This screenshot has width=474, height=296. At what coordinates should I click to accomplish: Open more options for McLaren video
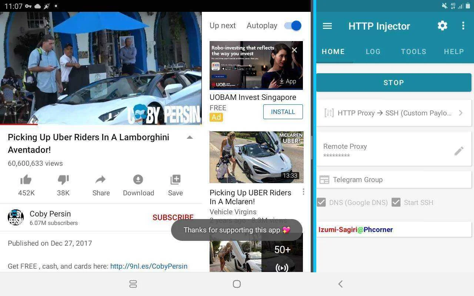pyautogui.click(x=303, y=192)
